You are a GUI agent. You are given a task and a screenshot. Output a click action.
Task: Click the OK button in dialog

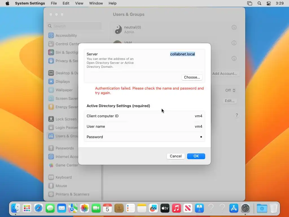196,156
